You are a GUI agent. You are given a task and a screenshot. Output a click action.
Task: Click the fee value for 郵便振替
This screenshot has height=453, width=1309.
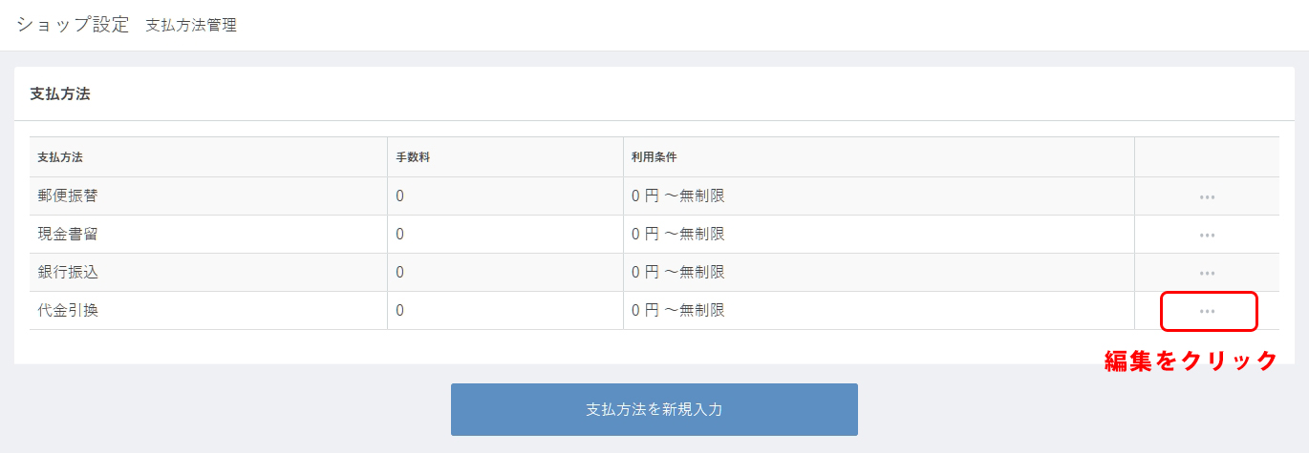pos(400,196)
